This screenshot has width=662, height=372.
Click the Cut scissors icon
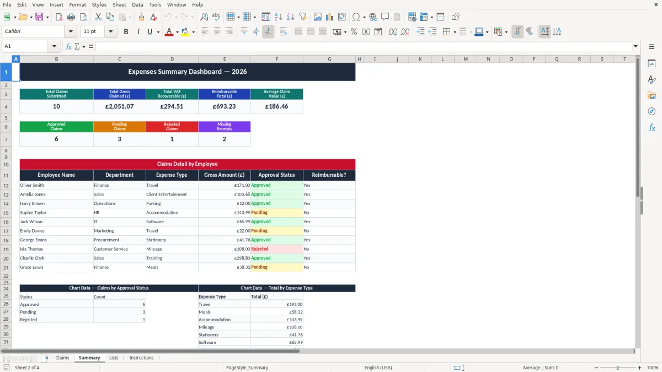(98, 17)
